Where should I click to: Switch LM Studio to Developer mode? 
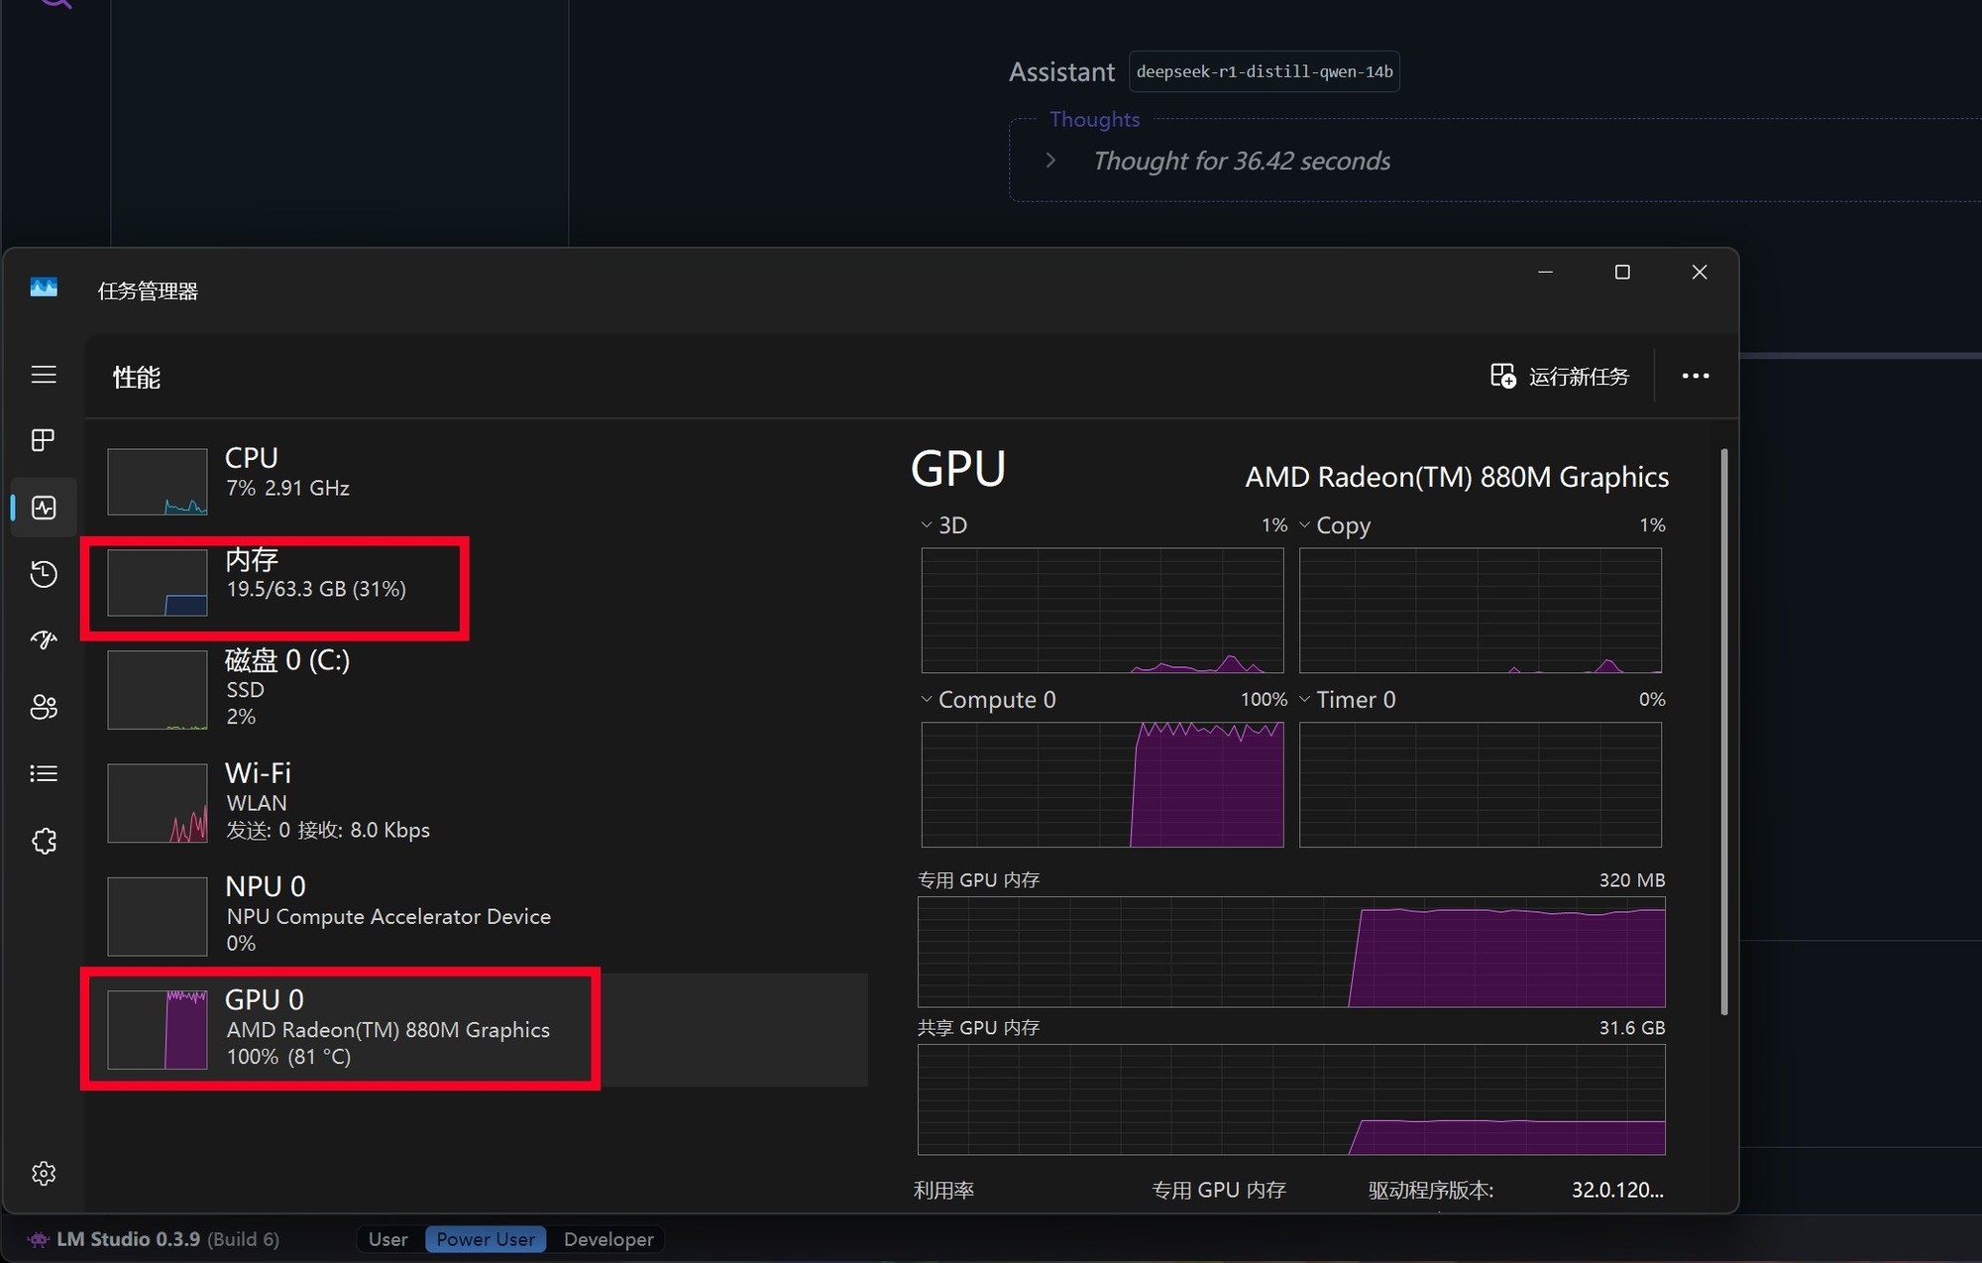point(608,1239)
